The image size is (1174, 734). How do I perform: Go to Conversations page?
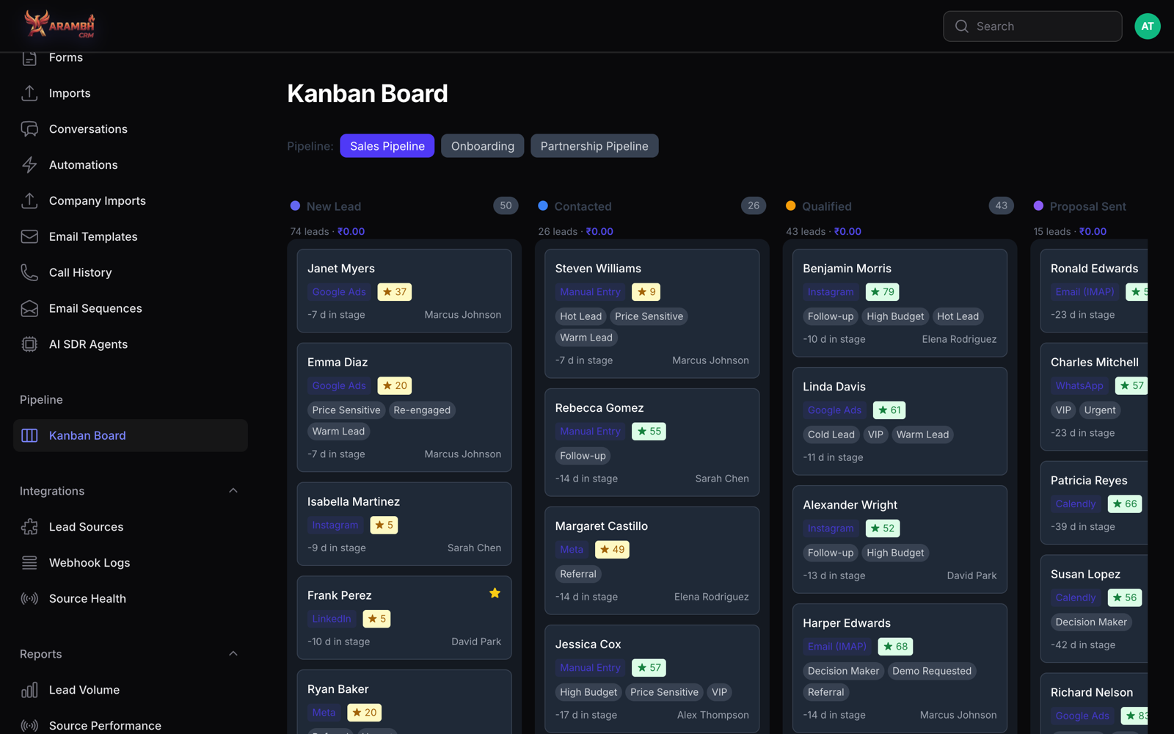point(88,129)
